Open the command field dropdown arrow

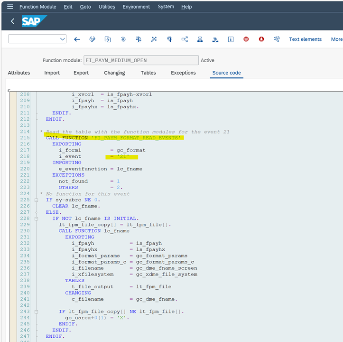click(x=63, y=39)
